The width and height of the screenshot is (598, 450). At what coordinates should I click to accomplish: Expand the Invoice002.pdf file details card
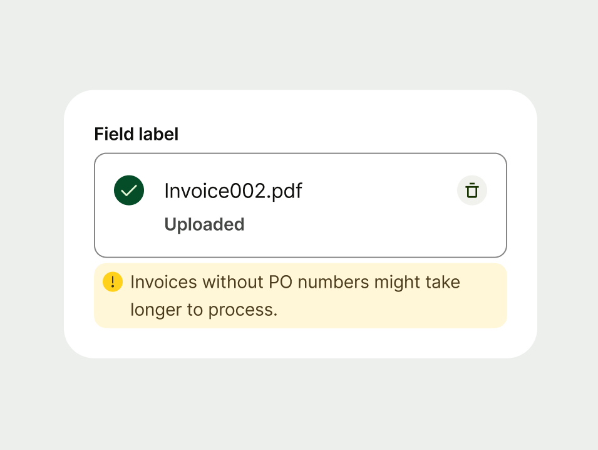coord(301,205)
